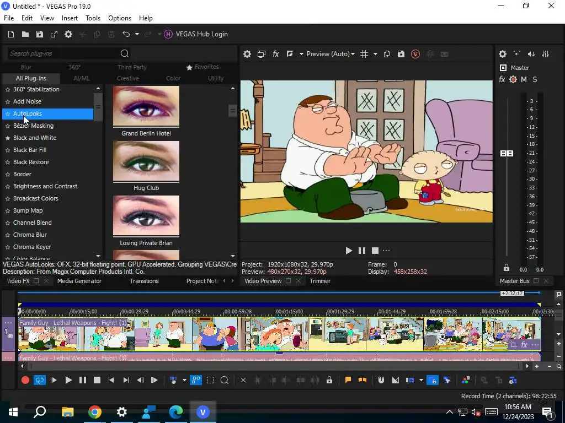This screenshot has width=565, height=423.
Task: Open a project using the folder icon
Action: tap(25, 34)
